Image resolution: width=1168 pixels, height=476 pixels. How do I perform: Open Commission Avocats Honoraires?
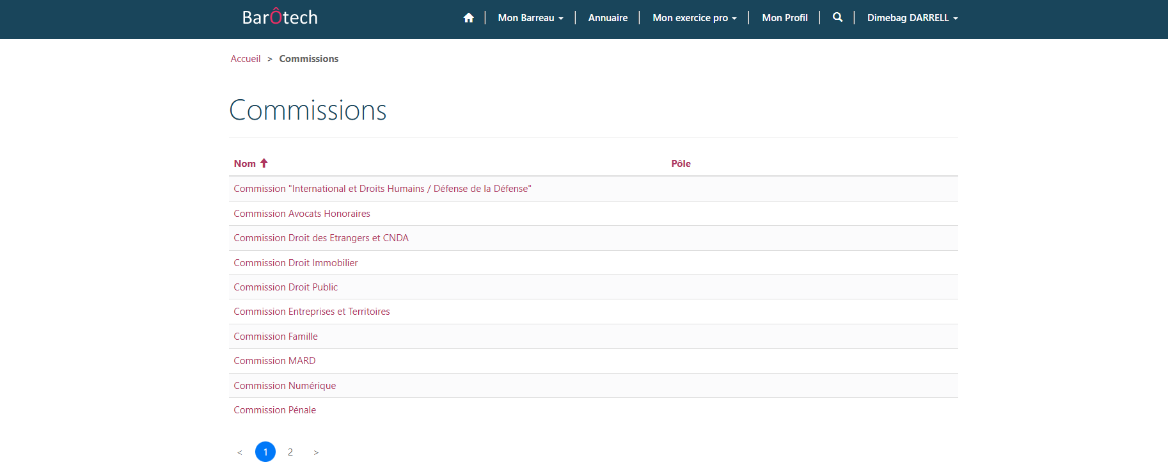click(x=302, y=214)
